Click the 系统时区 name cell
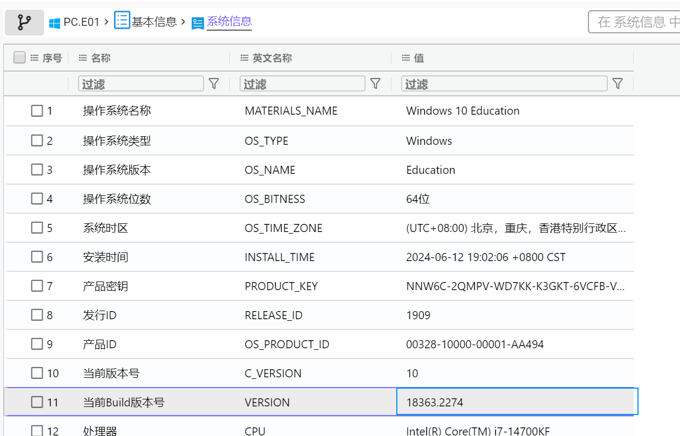This screenshot has width=680, height=436. (106, 228)
